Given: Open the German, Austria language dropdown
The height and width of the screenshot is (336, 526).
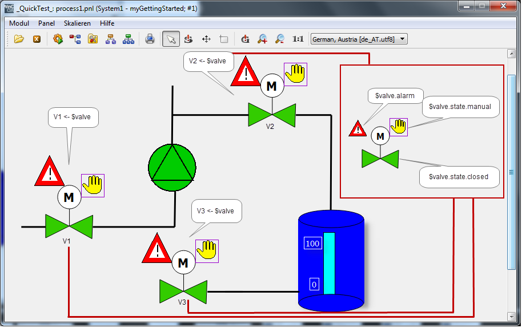Looking at the screenshot, I should 359,39.
